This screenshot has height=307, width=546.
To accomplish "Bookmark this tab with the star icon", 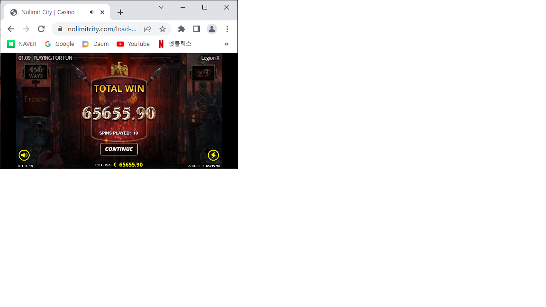I will click(162, 29).
